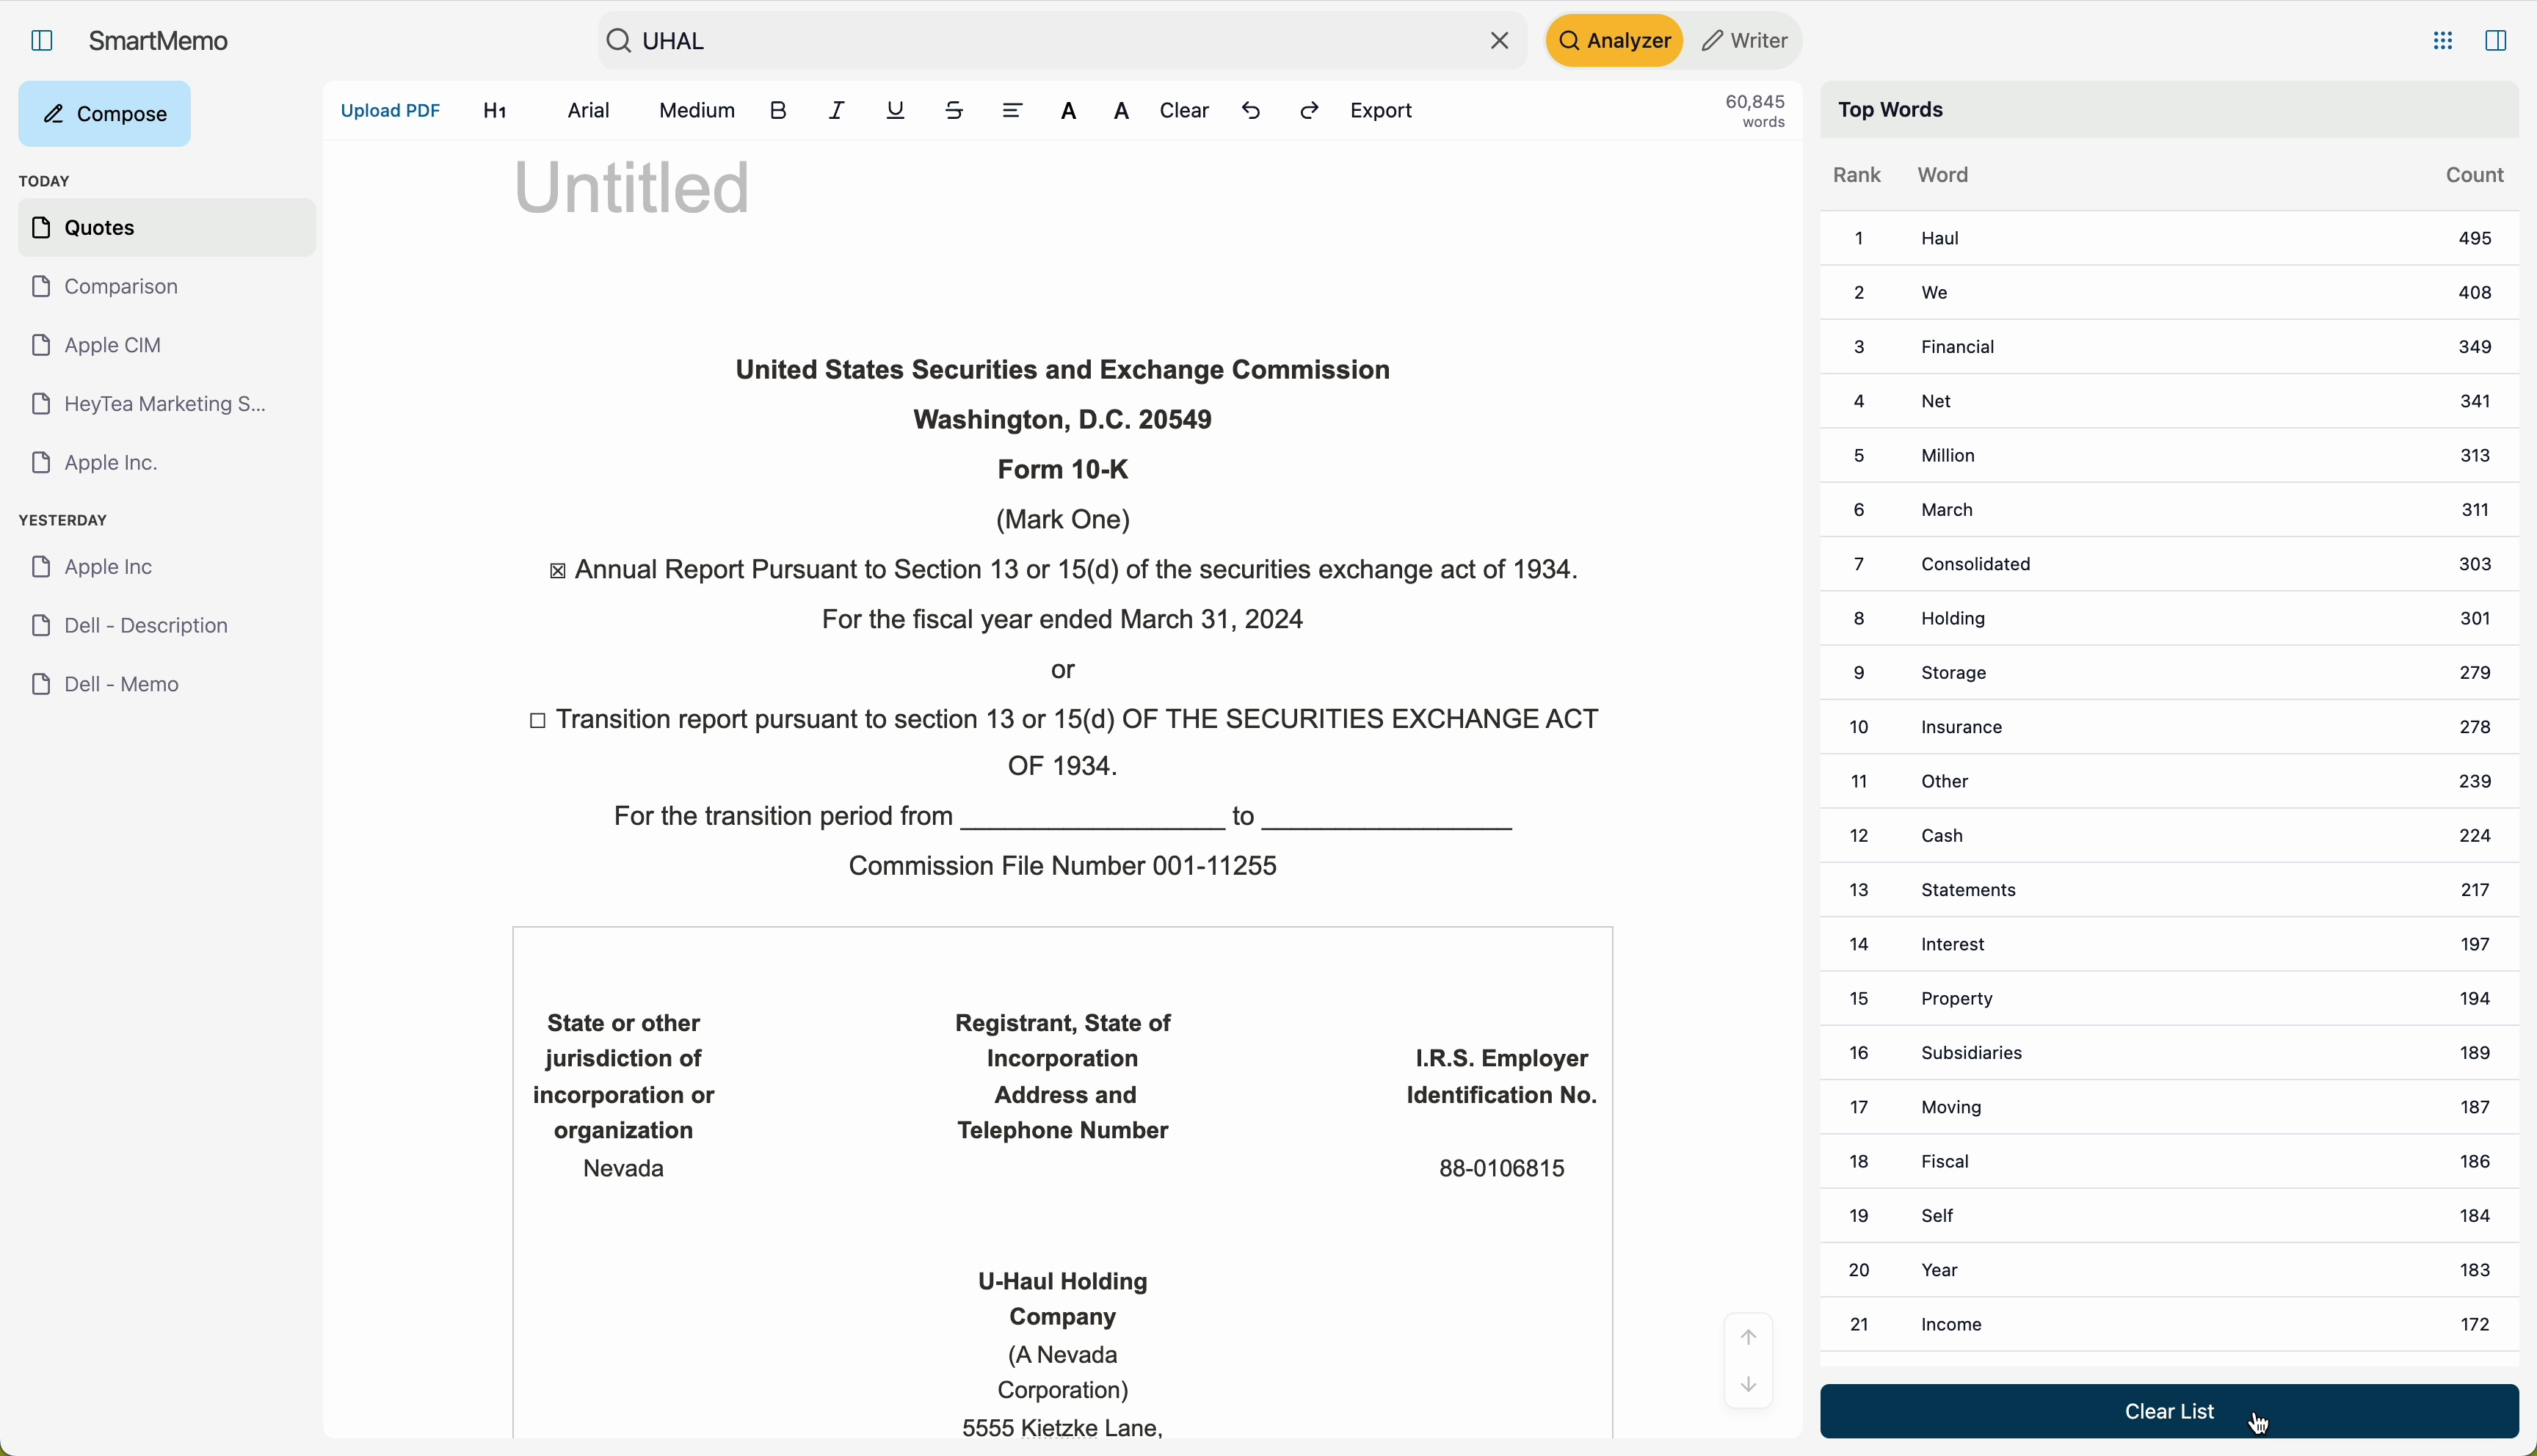Jump to the bottom with down arrow

point(1748,1385)
